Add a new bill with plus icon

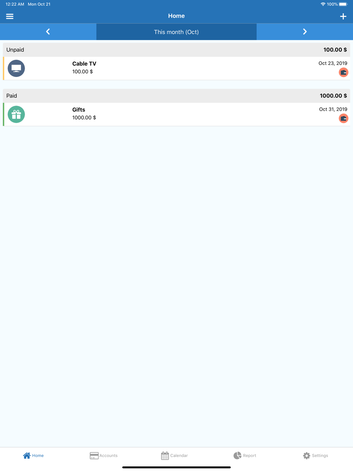pos(343,16)
